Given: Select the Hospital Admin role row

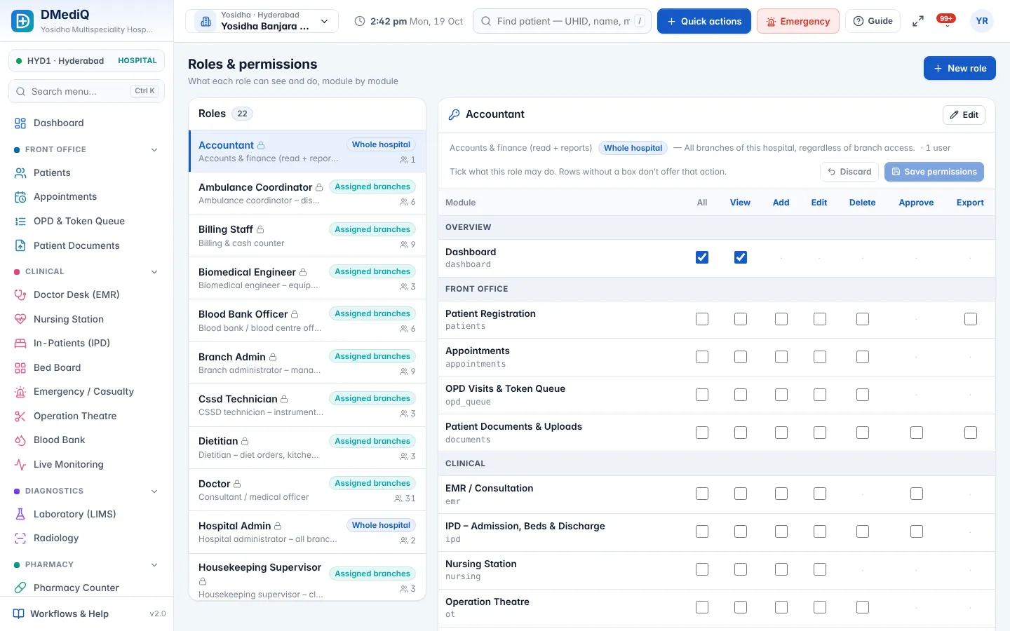Looking at the screenshot, I should (307, 532).
